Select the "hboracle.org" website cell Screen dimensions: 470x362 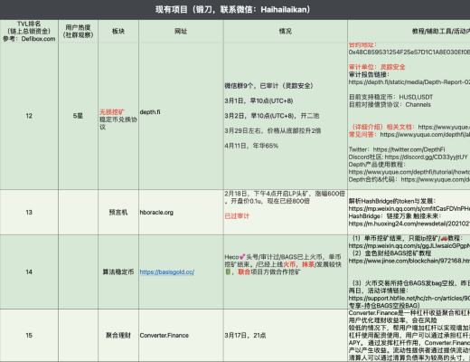click(x=181, y=213)
